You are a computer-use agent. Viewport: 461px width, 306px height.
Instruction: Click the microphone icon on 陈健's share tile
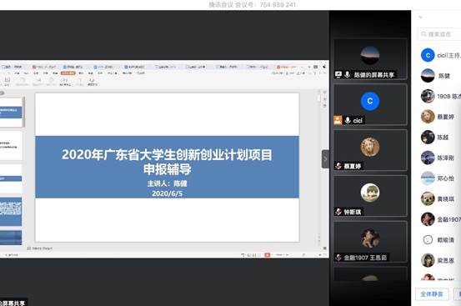point(348,75)
